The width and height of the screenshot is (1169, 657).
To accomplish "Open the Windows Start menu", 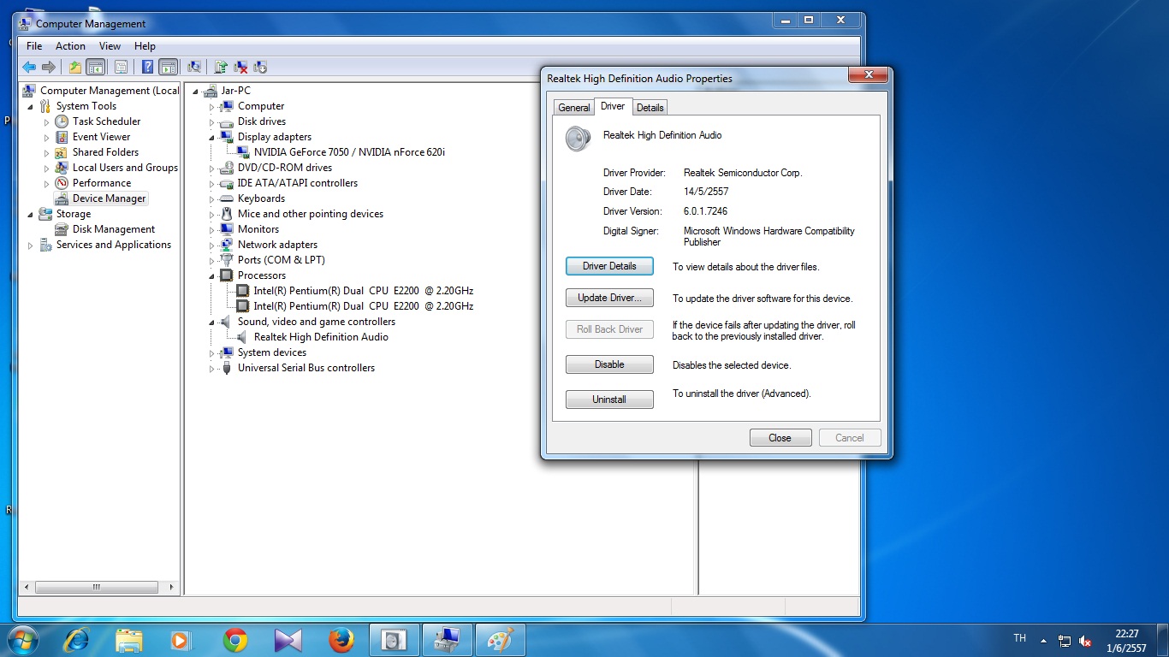I will 21,639.
